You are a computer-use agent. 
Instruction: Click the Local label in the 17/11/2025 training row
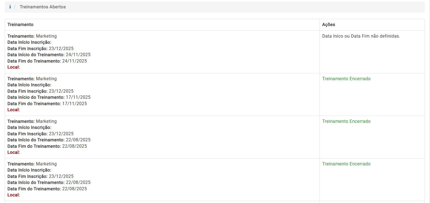pyautogui.click(x=14, y=110)
